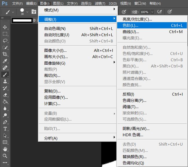Screen dimensions: 188x167
Task: Choose 阴影/高光(W)... adjustment
Action: 152,129
